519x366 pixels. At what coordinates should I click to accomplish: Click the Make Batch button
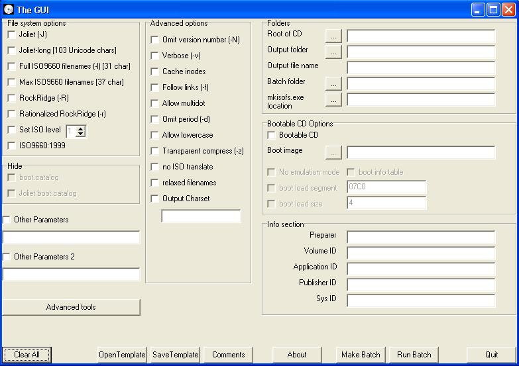(x=361, y=355)
